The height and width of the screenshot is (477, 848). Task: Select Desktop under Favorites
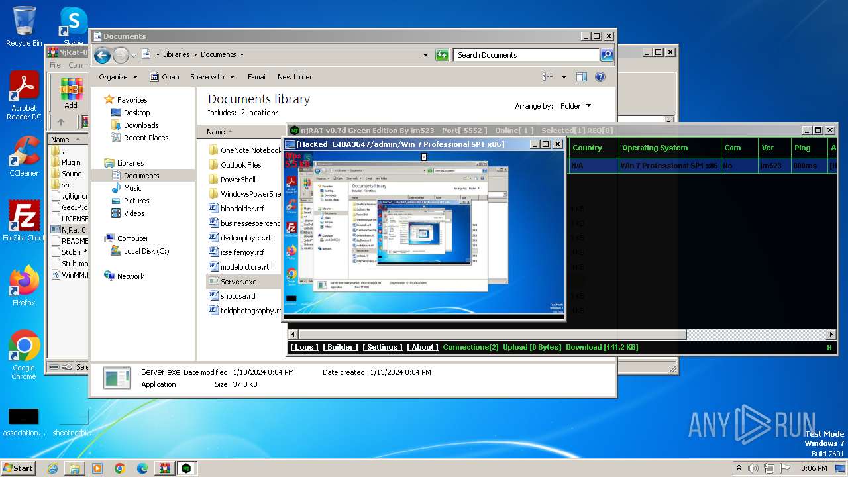(136, 113)
